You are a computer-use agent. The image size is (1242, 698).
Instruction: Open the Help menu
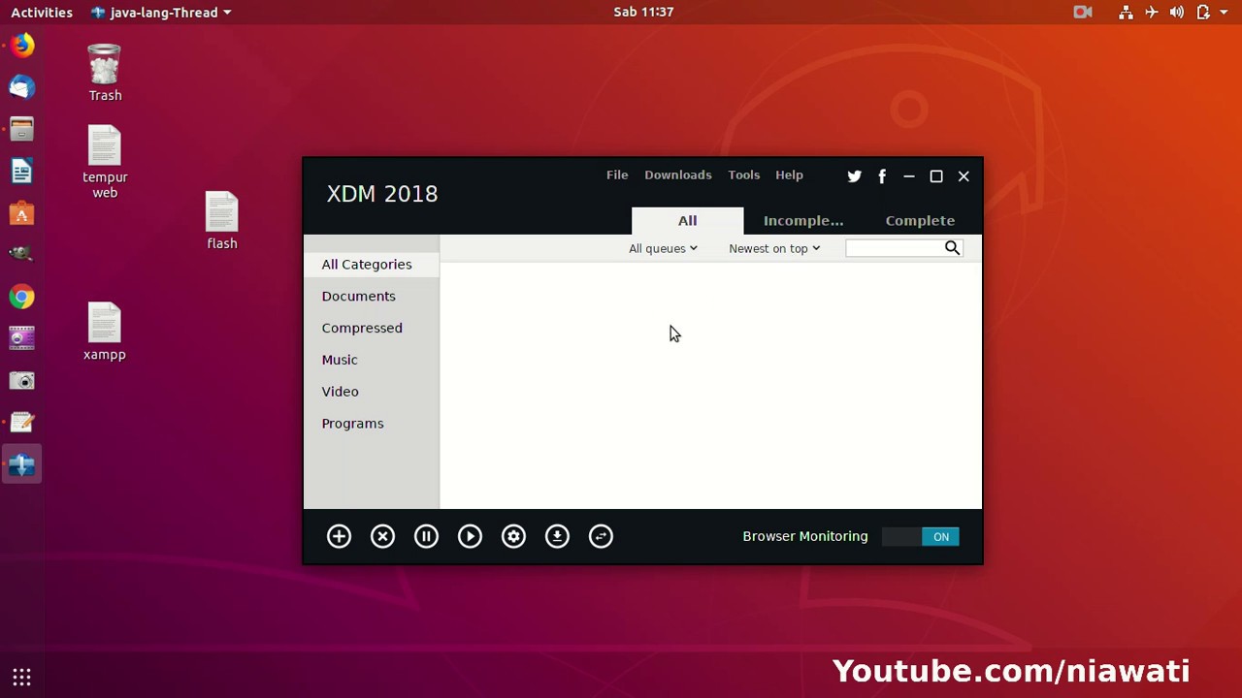click(x=789, y=174)
